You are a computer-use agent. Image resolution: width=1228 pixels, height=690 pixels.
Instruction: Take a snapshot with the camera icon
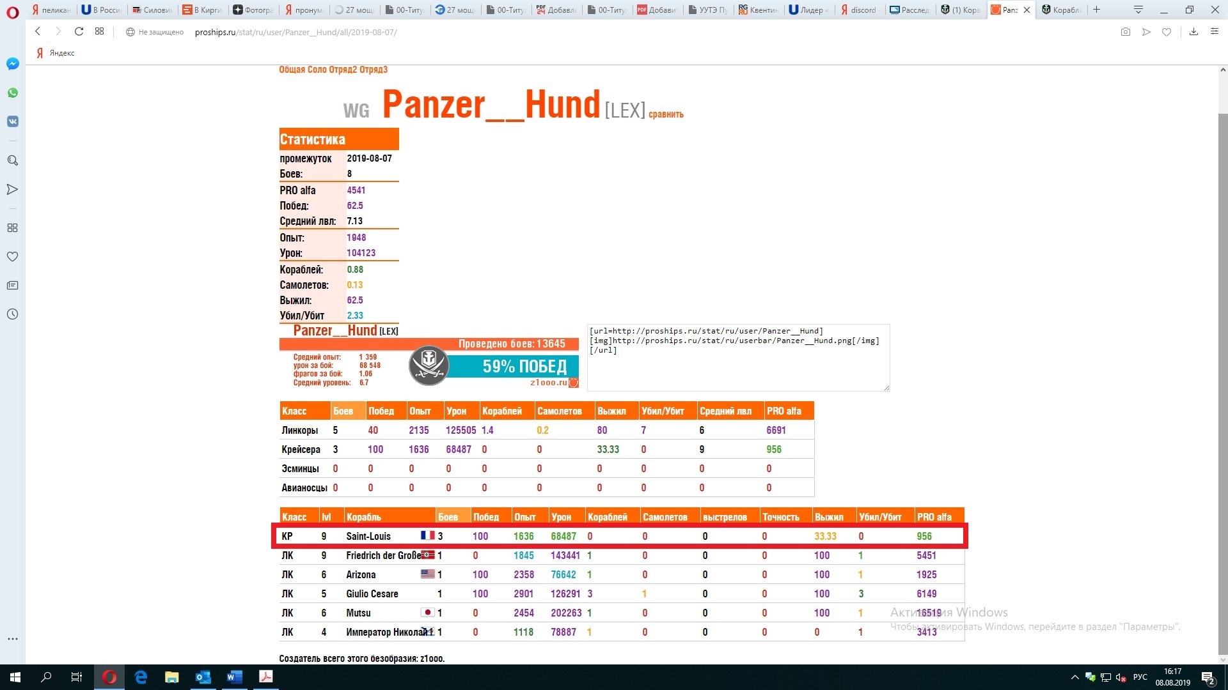(1126, 32)
